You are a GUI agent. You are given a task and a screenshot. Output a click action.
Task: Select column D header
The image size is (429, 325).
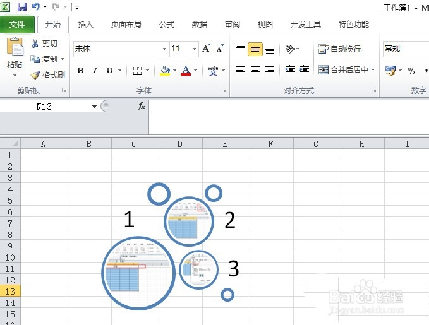click(x=179, y=144)
